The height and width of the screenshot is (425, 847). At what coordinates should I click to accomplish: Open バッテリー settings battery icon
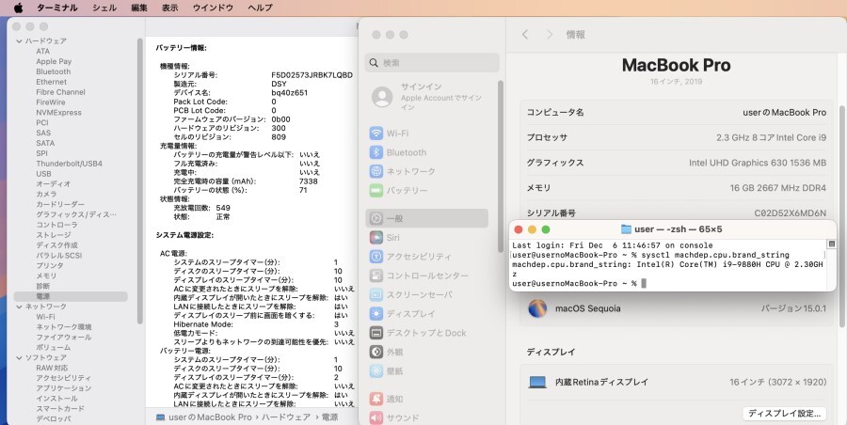(376, 190)
